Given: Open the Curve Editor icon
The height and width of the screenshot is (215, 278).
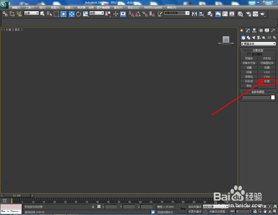Looking at the screenshot, I should point(225,14).
